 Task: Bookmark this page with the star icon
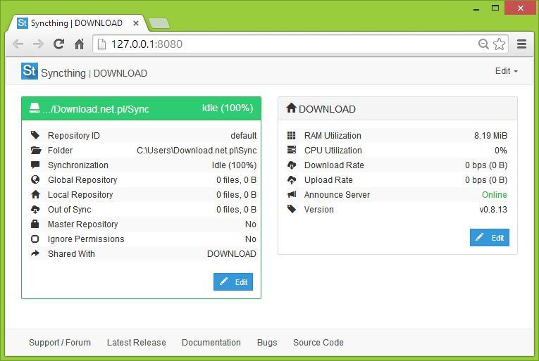pos(499,44)
